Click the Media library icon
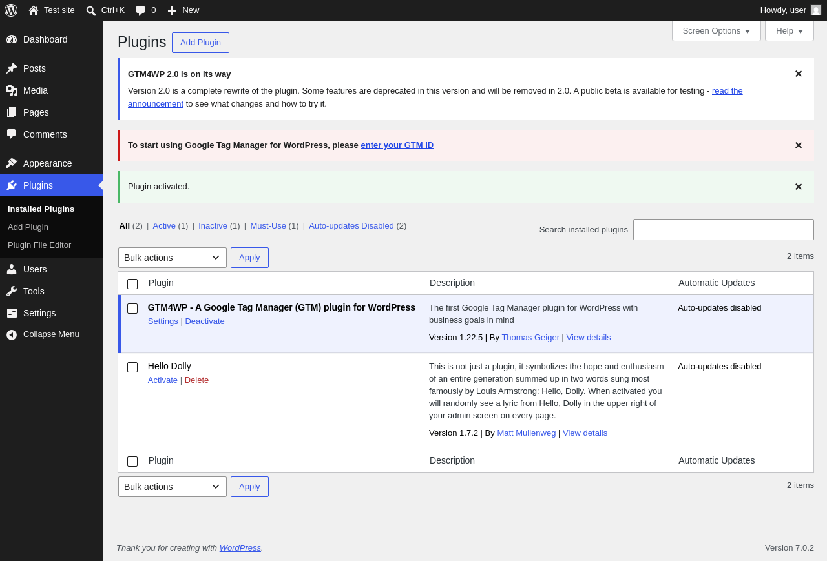Image resolution: width=827 pixels, height=561 pixels. [x=12, y=90]
